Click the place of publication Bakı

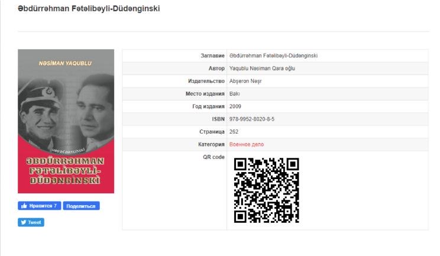234,94
